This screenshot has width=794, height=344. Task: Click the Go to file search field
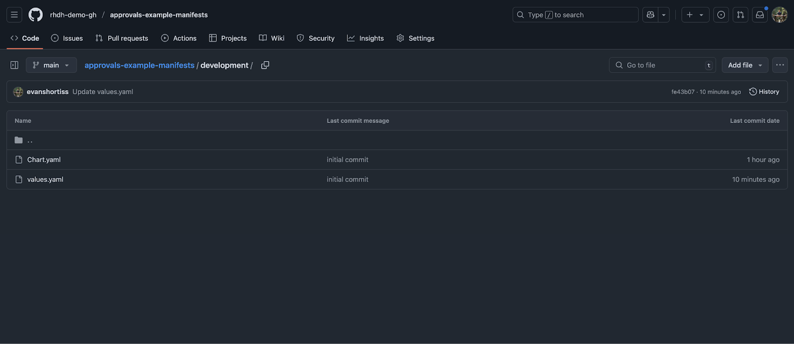pos(662,65)
